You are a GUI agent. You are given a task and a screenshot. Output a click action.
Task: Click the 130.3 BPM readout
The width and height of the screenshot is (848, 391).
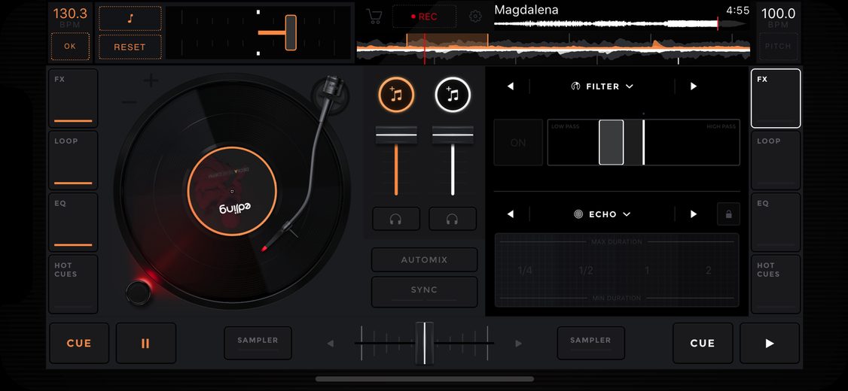[x=70, y=14]
